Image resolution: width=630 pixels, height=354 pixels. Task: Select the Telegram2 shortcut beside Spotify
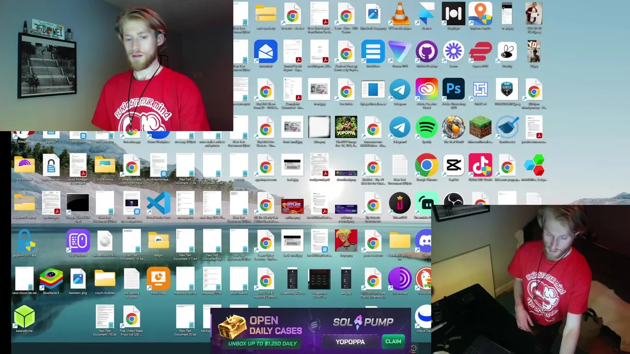400,128
